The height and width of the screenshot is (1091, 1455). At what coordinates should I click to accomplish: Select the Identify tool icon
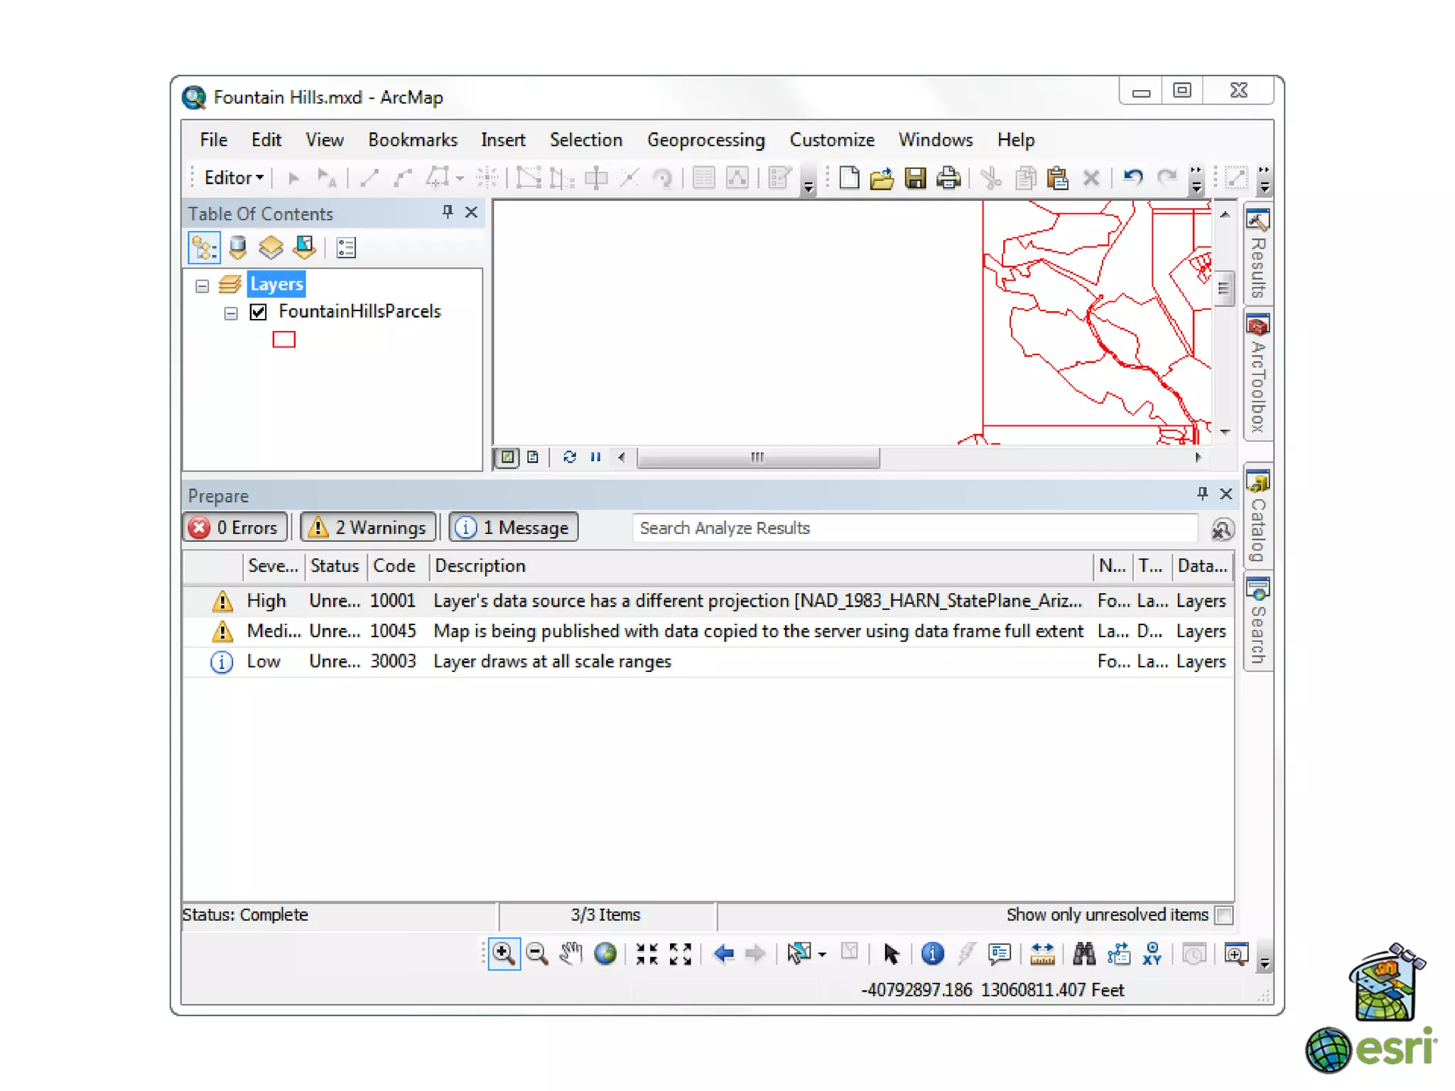(x=932, y=954)
